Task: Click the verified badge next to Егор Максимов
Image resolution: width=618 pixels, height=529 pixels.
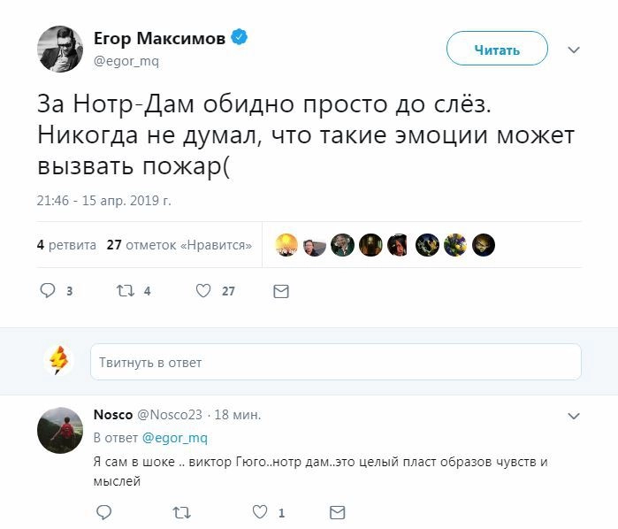Action: click(239, 37)
